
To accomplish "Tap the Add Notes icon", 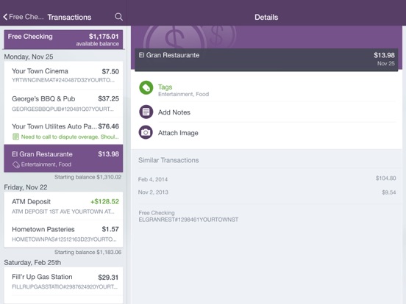I will (x=146, y=112).
